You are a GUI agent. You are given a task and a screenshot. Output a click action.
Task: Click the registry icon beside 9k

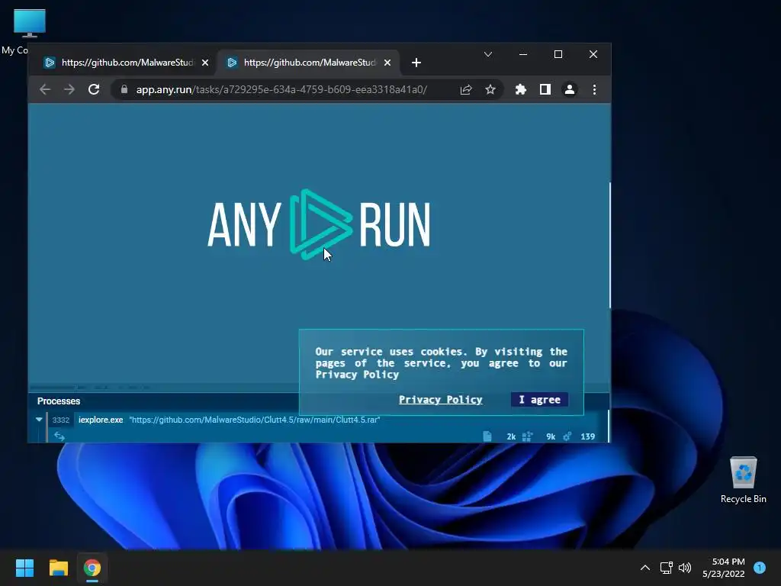click(528, 436)
